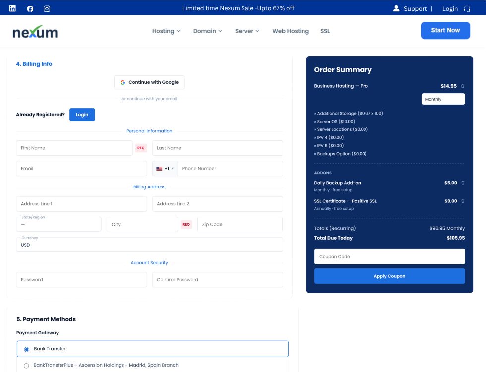Focus the Zip Code field

tap(240, 224)
